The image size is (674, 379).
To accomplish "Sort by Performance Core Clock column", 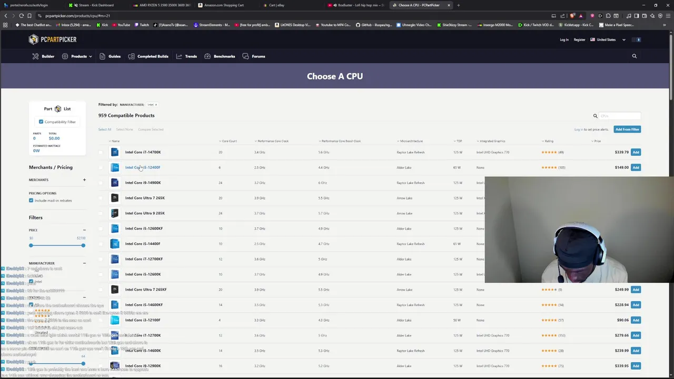I will [272, 141].
